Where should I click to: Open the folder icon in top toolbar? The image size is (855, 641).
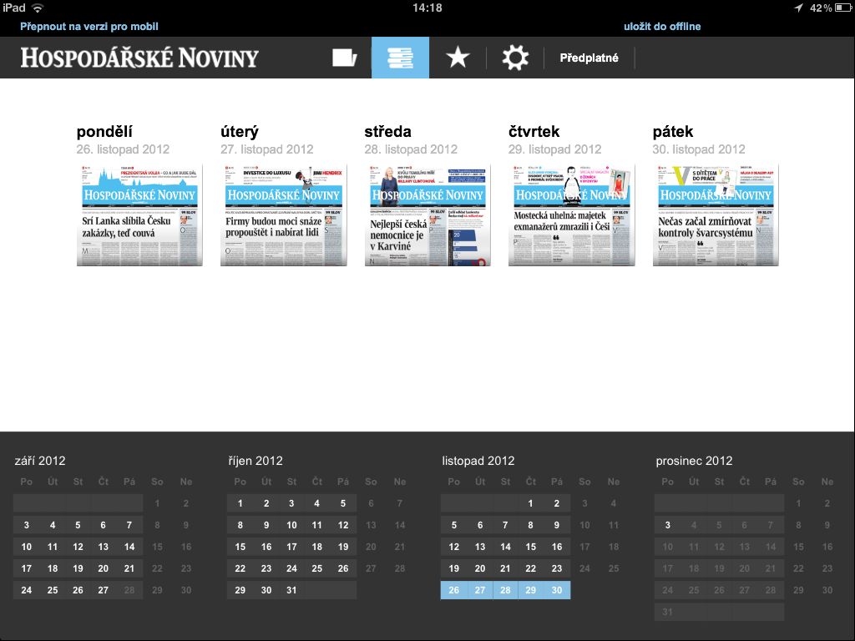point(344,58)
